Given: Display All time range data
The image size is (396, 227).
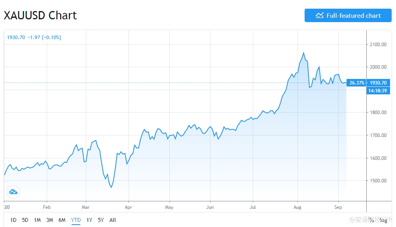Looking at the screenshot, I should click(x=113, y=220).
